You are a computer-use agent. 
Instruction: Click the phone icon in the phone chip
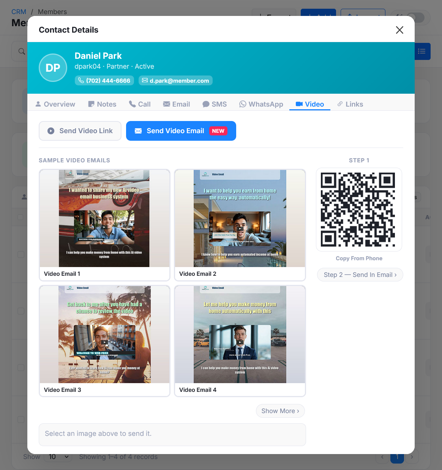tap(81, 80)
